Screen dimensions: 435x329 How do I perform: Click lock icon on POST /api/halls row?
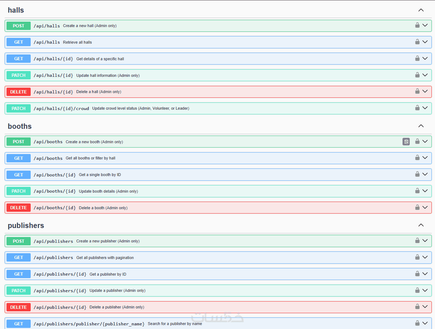(417, 25)
